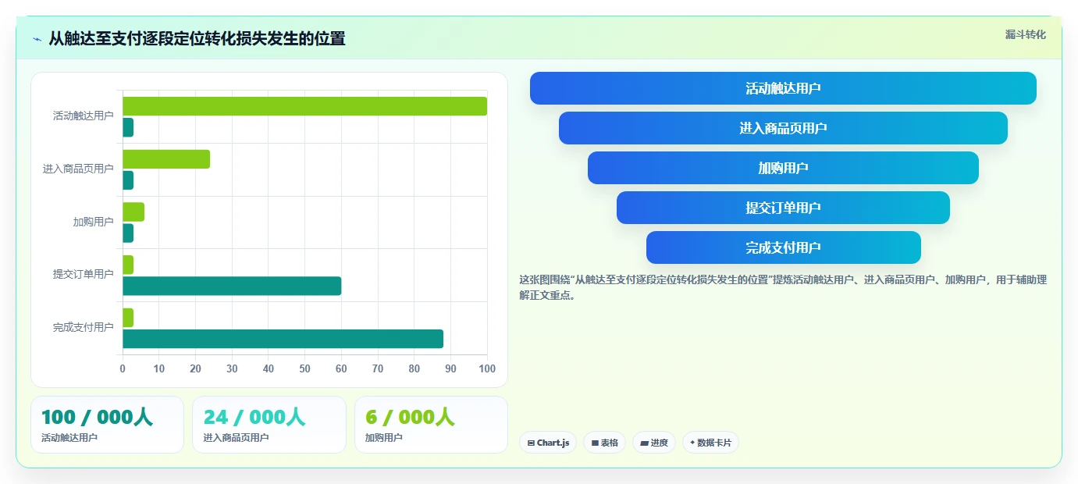This screenshot has width=1078, height=484.
Task: Click the 活动触达用户 caption under the 100 card
Action: click(69, 438)
